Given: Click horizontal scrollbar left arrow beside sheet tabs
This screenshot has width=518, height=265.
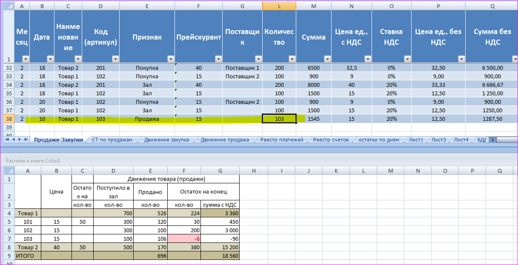Looking at the screenshot, I should (x=493, y=140).
